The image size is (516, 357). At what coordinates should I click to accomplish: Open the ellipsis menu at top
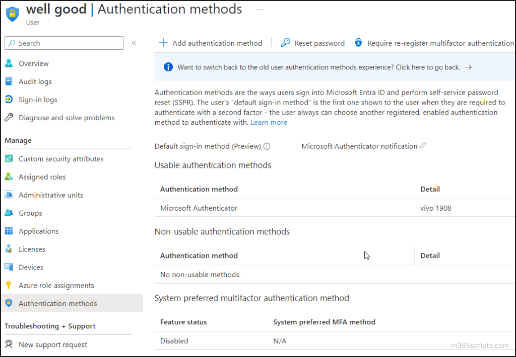point(260,9)
